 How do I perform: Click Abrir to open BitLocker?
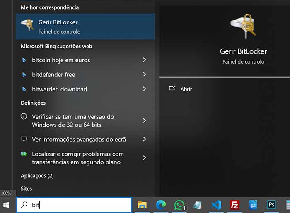pos(186,89)
